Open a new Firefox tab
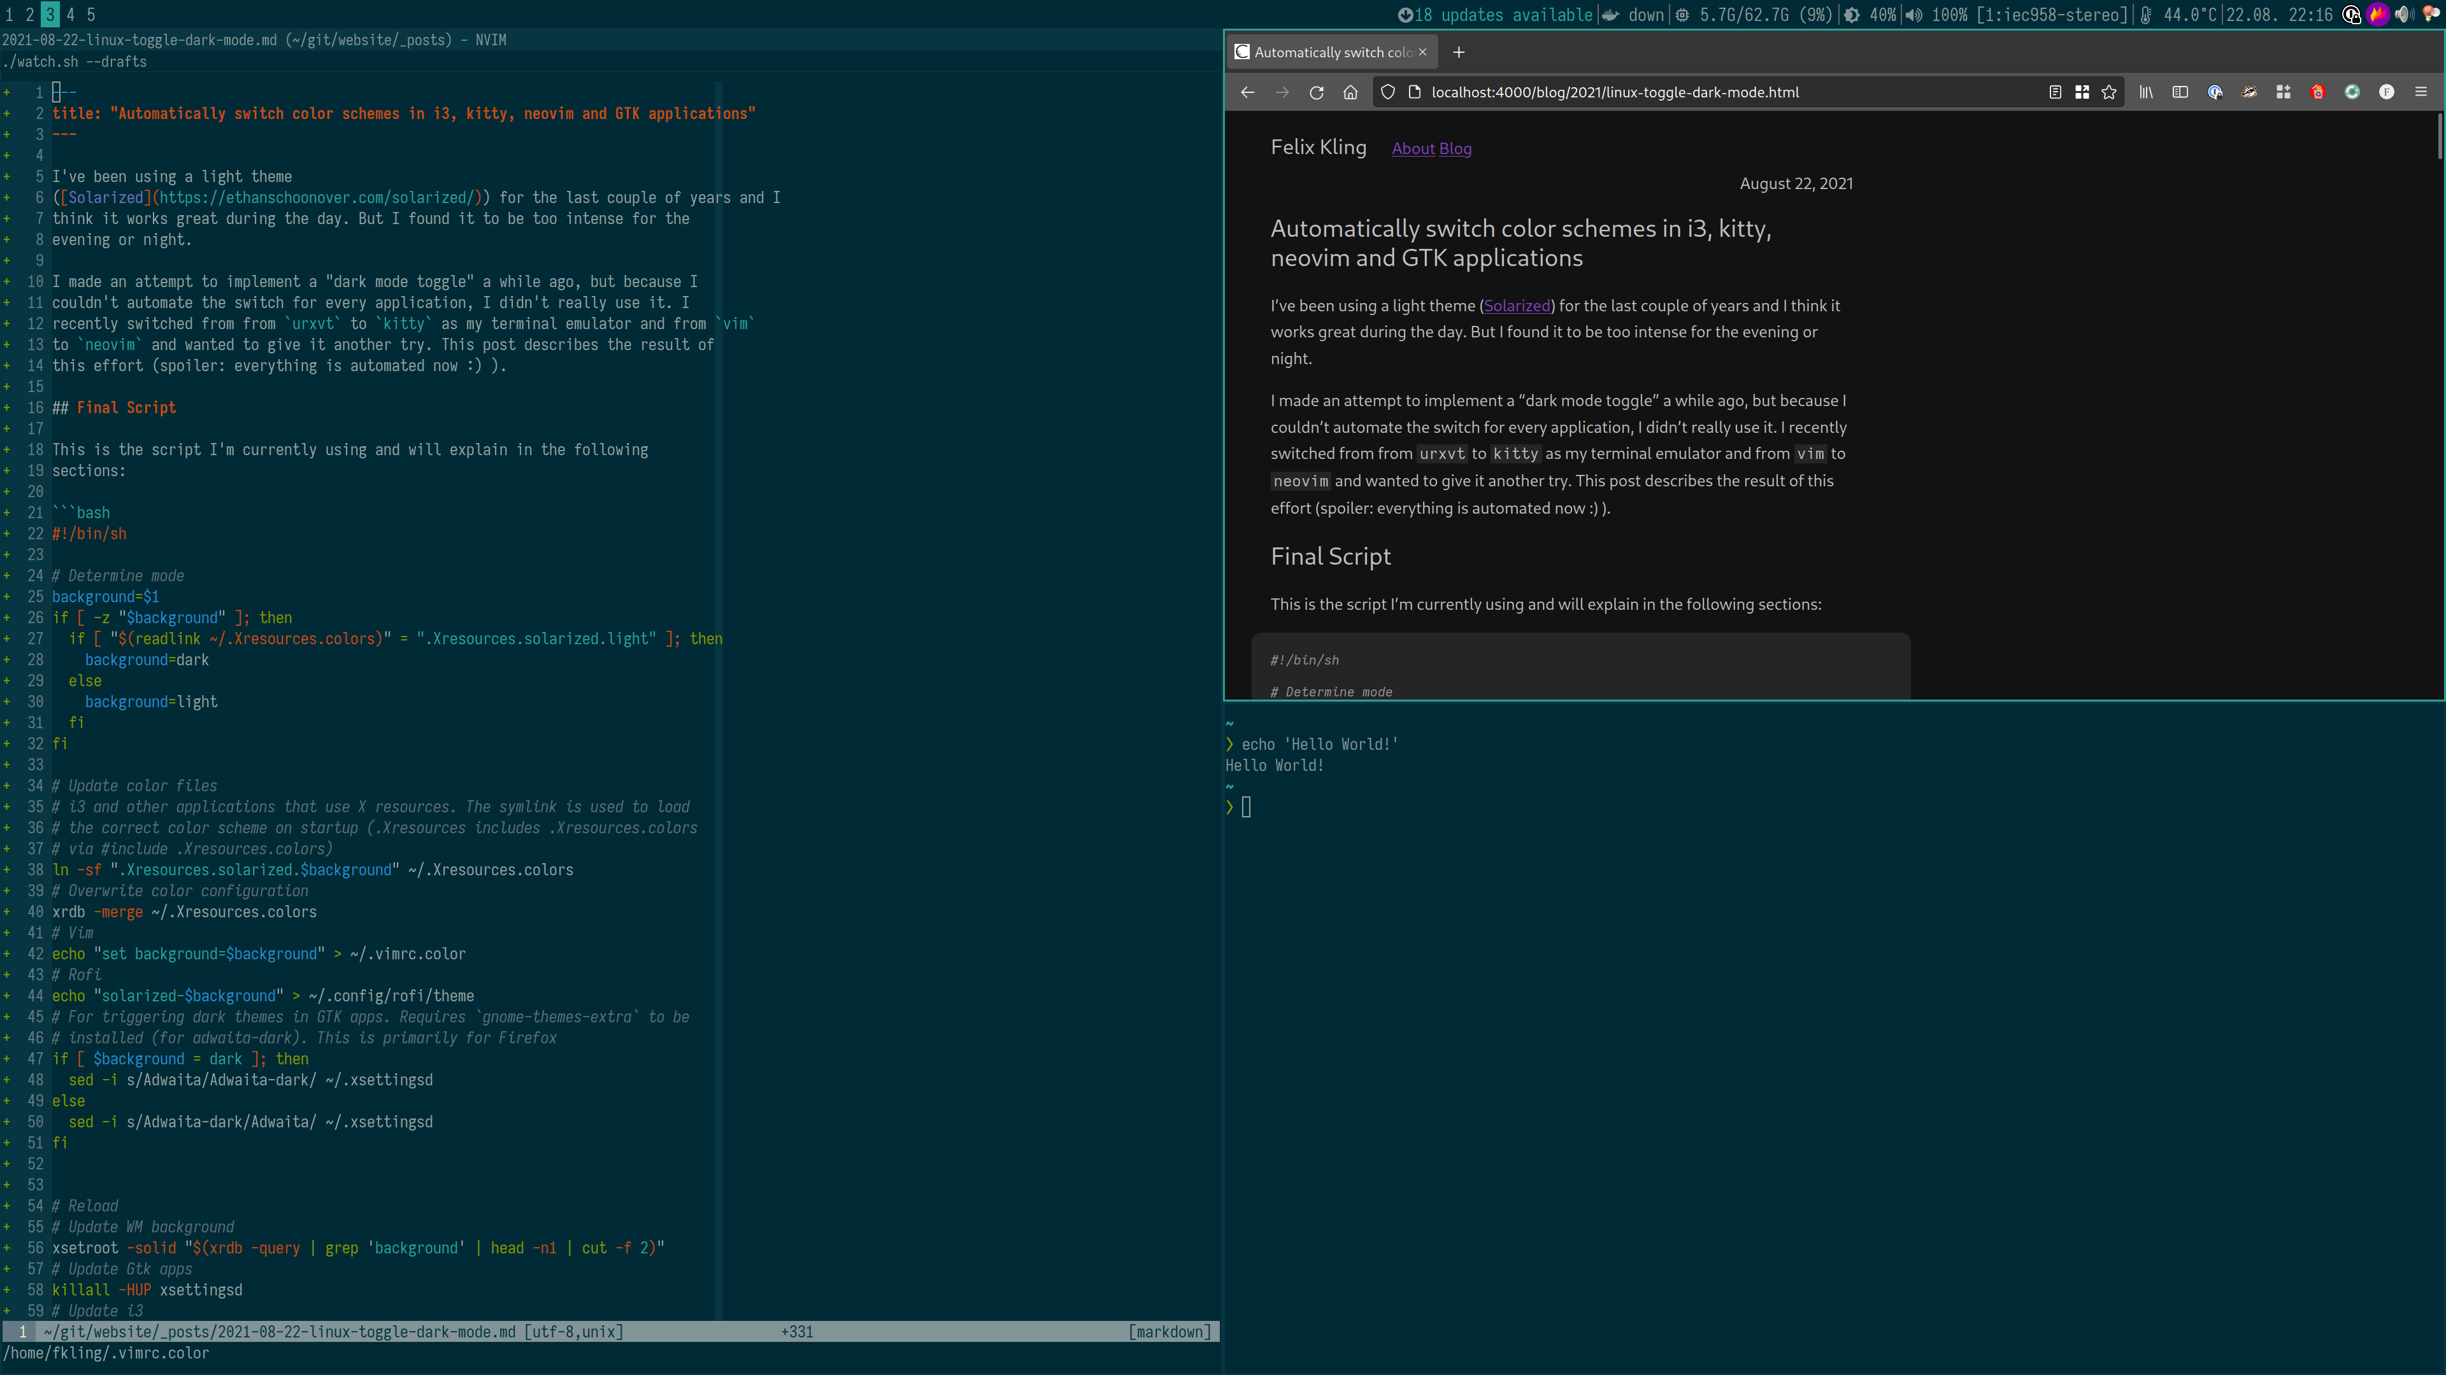The image size is (2446, 1375). (x=1459, y=52)
